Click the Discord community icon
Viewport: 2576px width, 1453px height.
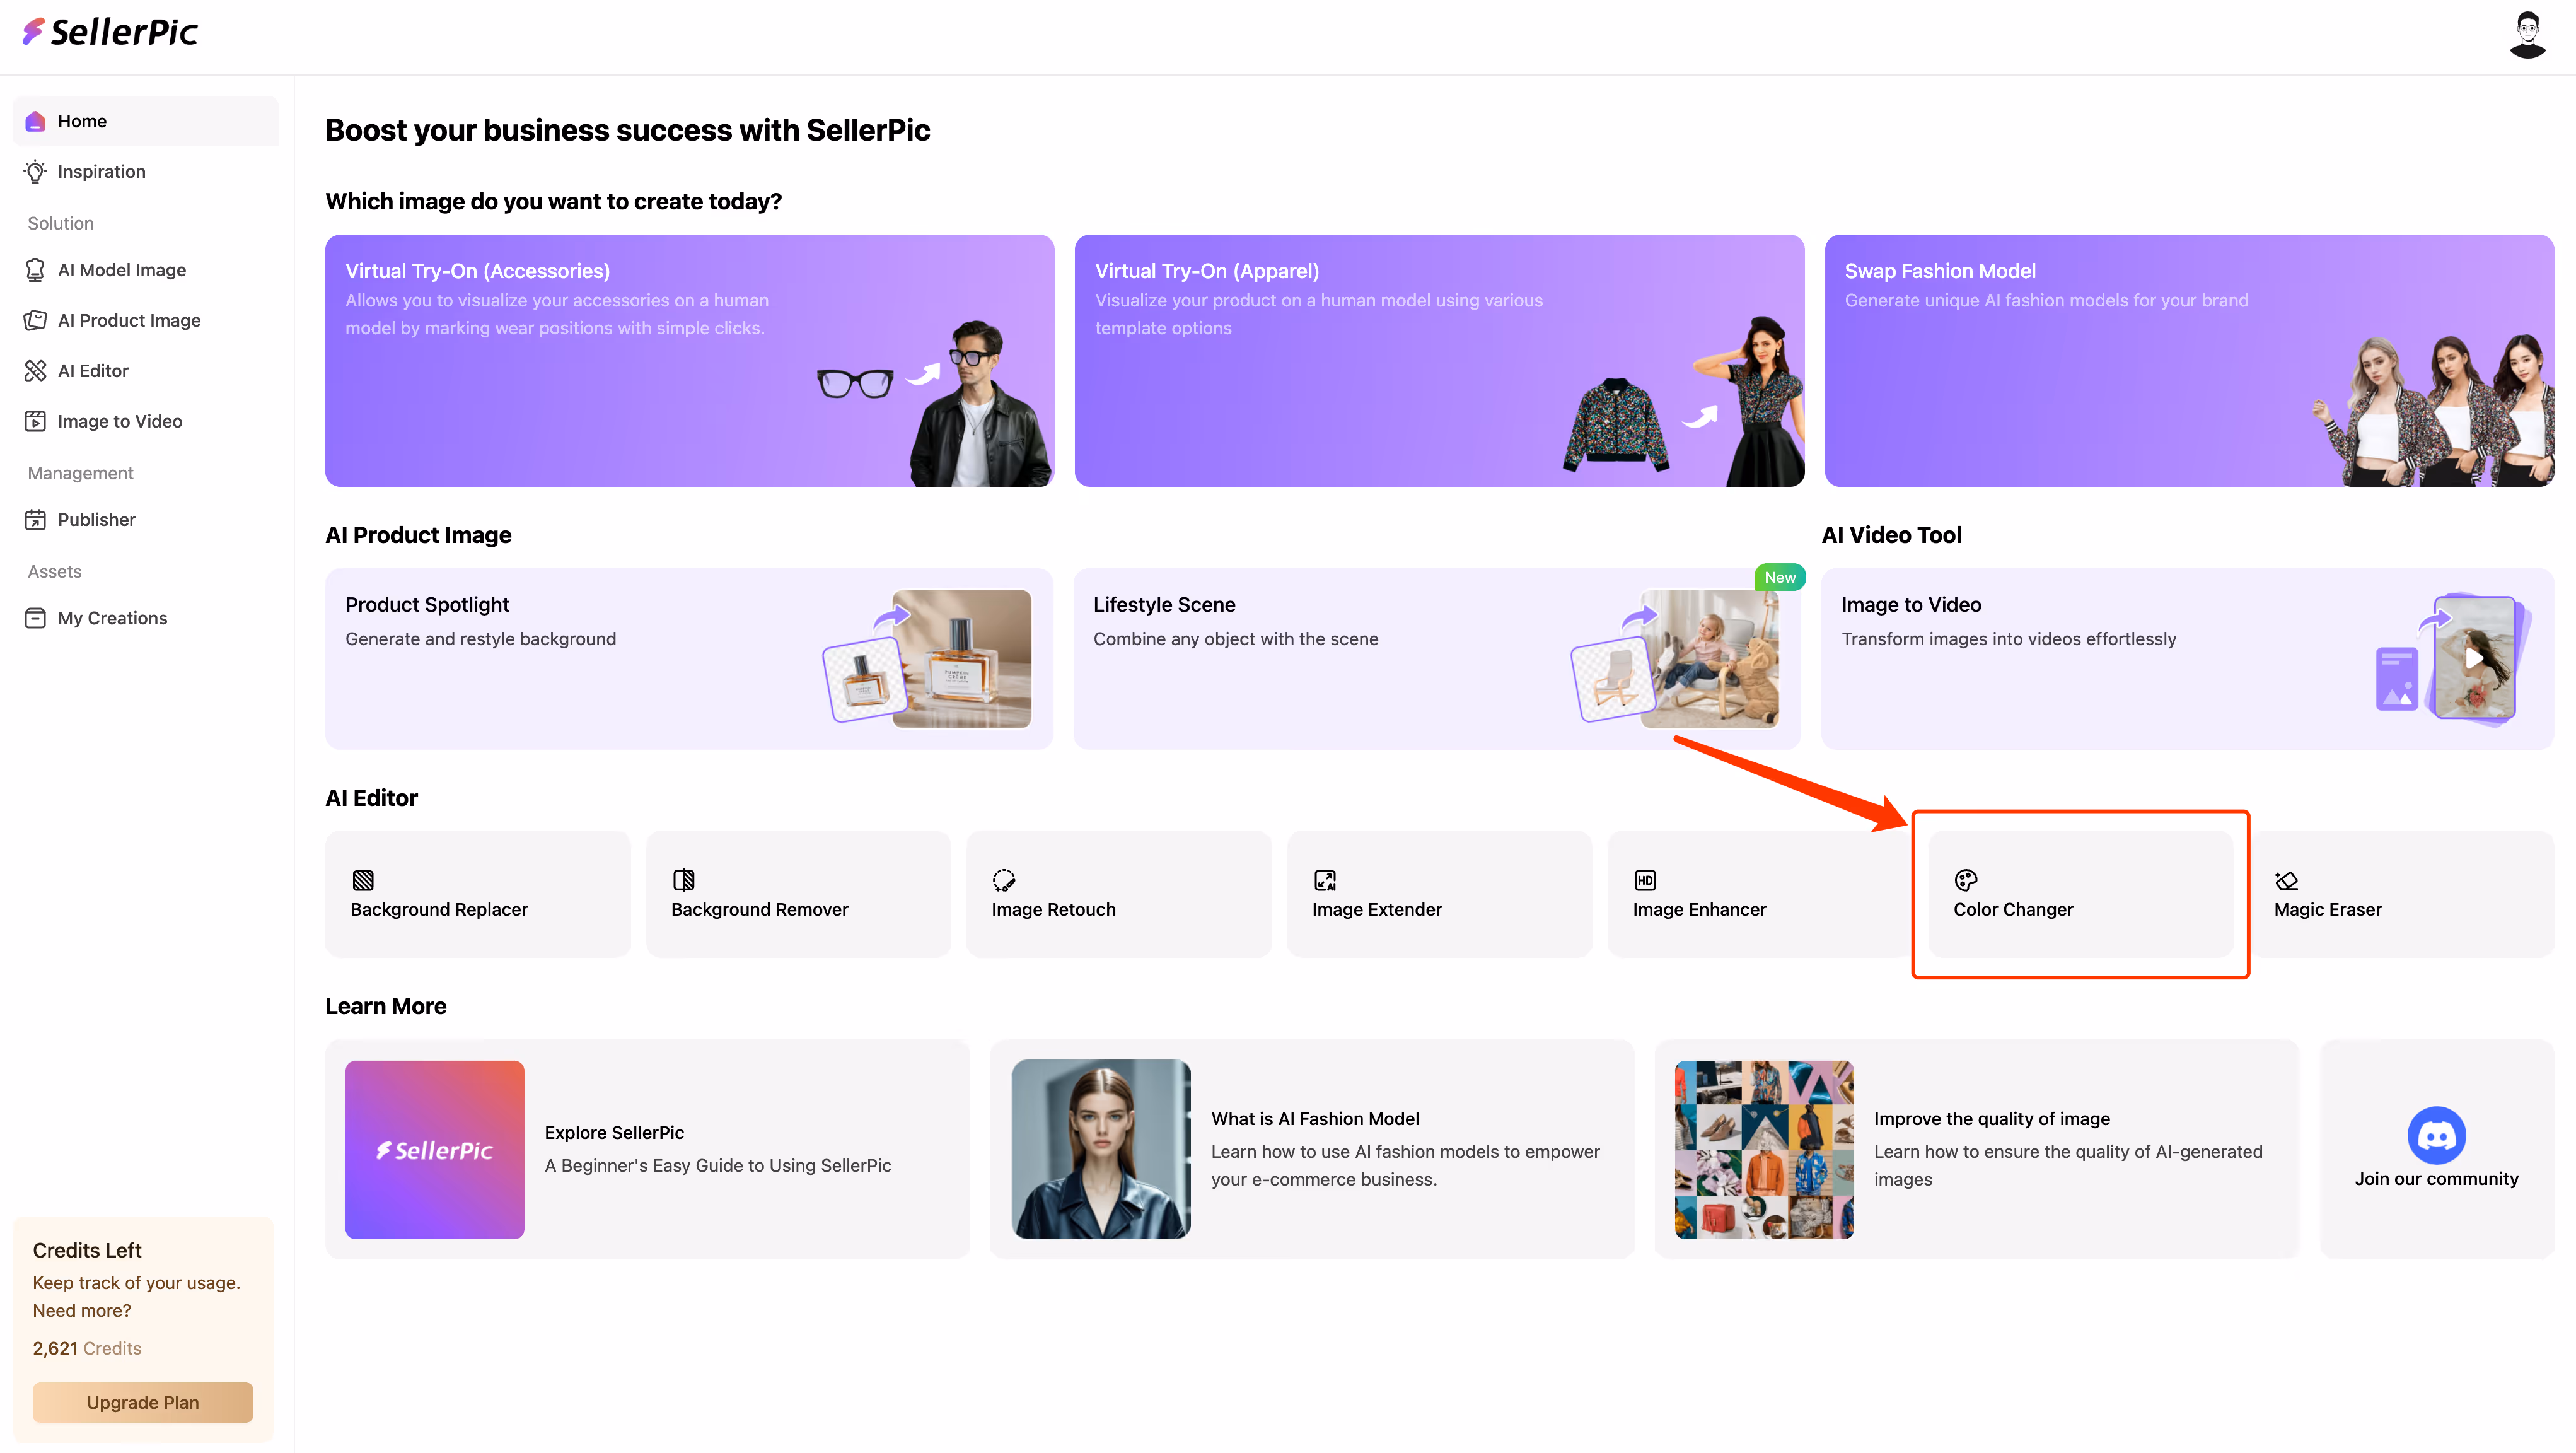pyautogui.click(x=2436, y=1134)
